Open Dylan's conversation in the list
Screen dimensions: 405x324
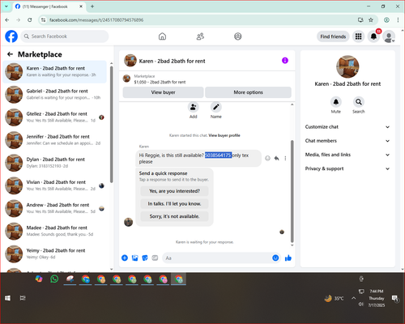[x=55, y=163]
